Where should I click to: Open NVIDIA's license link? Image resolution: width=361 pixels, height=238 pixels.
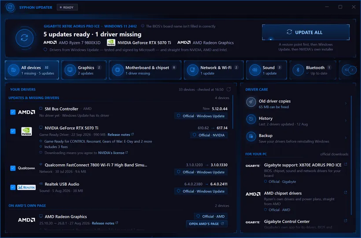pos(113,153)
